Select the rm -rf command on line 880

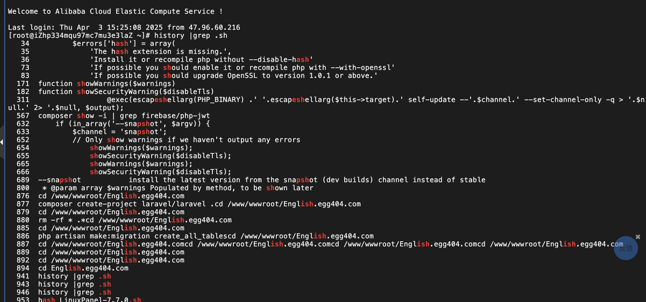135,220
